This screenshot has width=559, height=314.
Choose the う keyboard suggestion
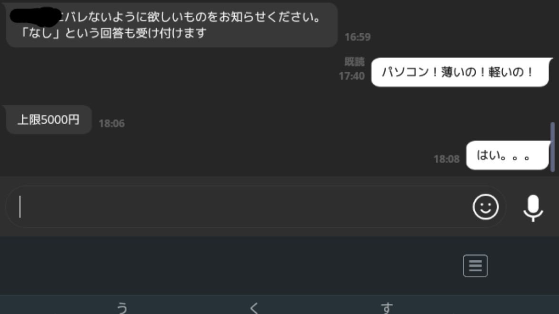click(122, 307)
